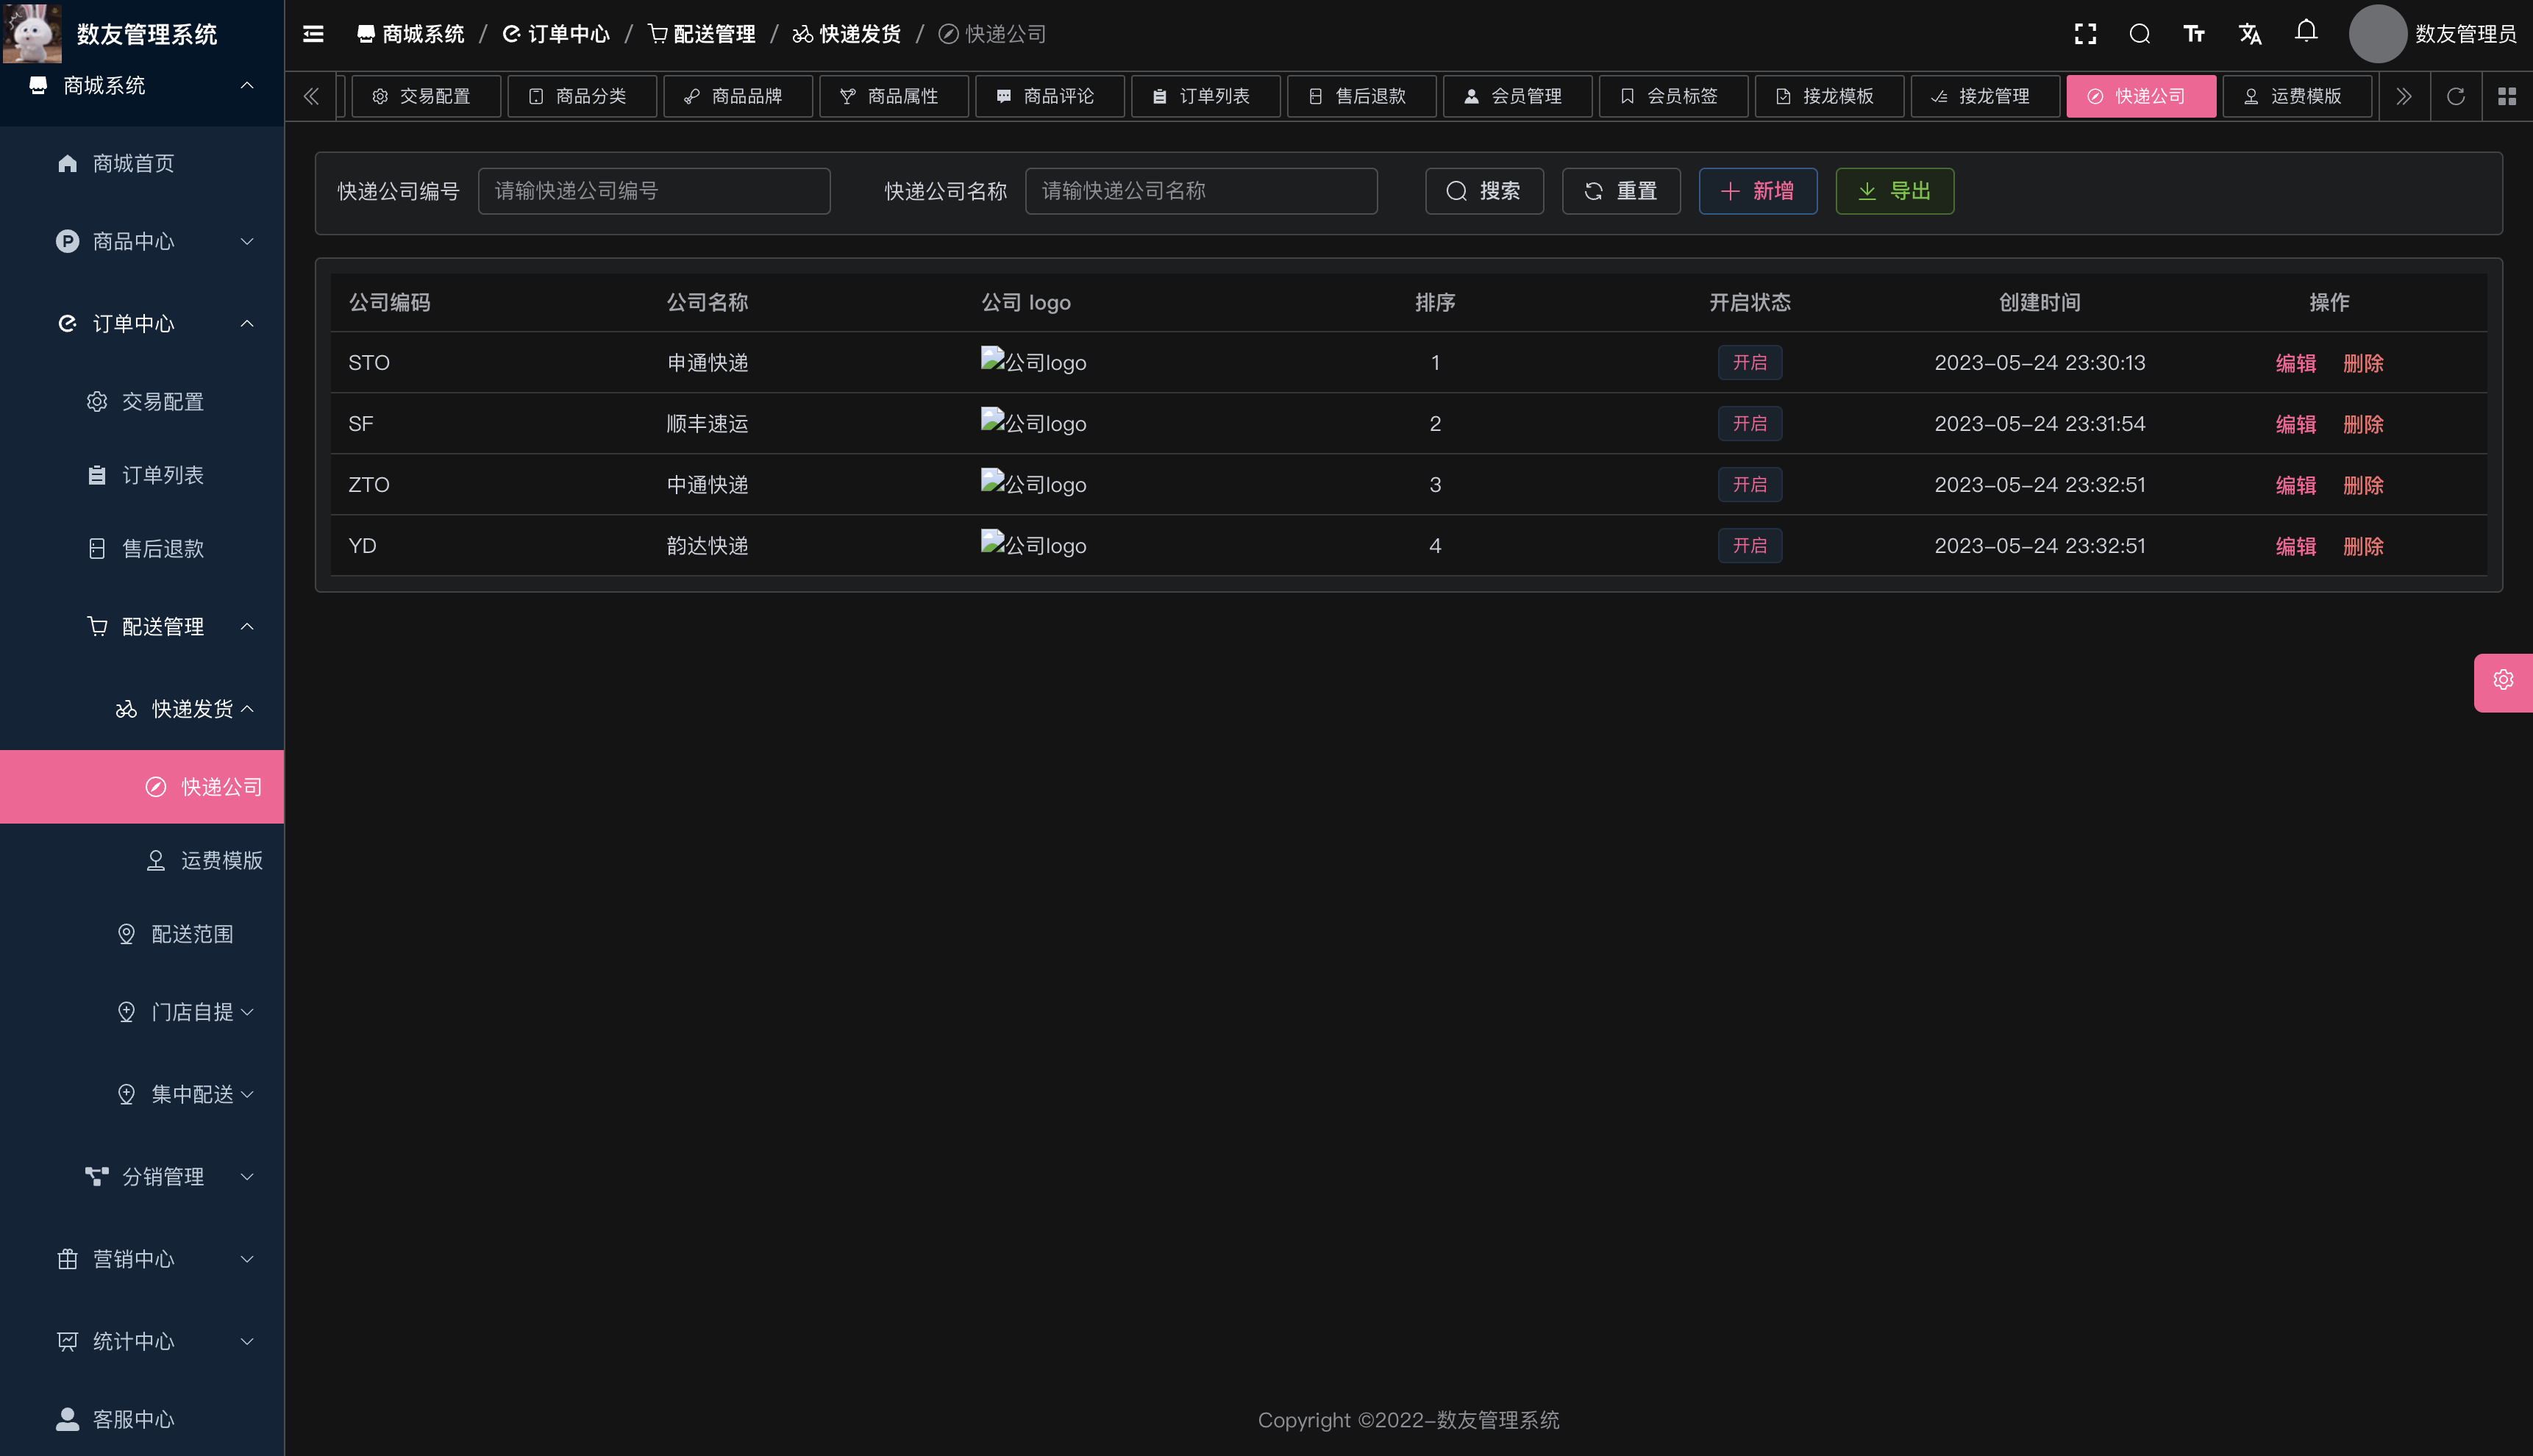2533x1456 pixels.
Task: Toggle the 开启 status tag for 顺丰速运
Action: click(1749, 423)
